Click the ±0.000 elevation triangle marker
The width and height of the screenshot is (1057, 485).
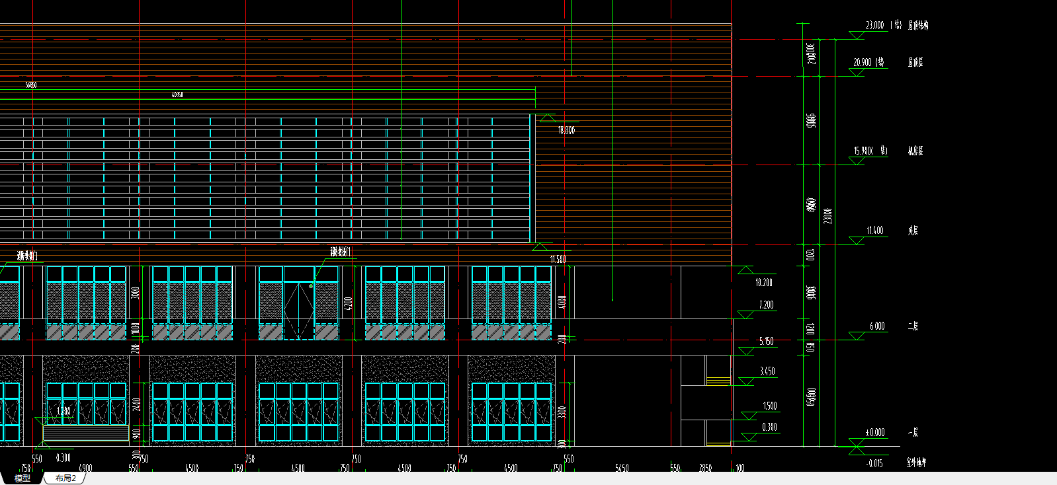click(x=857, y=443)
